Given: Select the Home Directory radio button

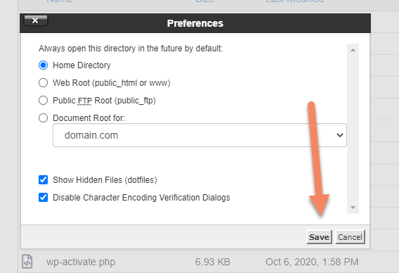Looking at the screenshot, I should coord(44,65).
